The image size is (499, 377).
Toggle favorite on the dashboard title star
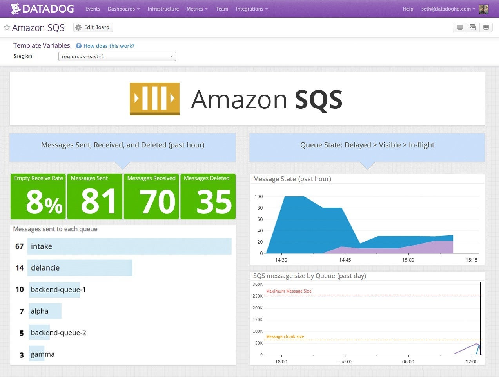click(x=6, y=27)
